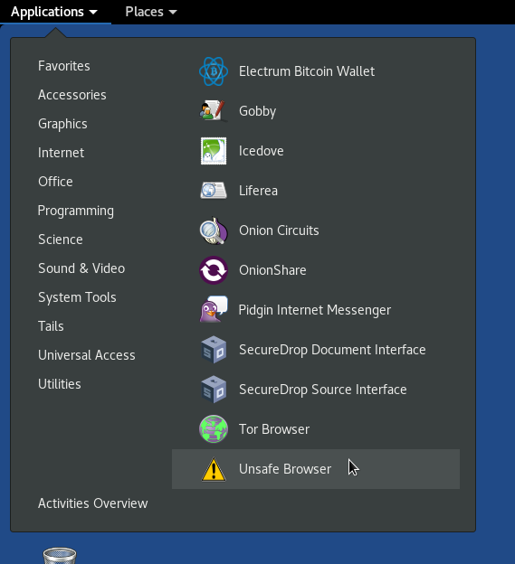
Task: Click the Tor Browser globe icon
Action: 214,429
